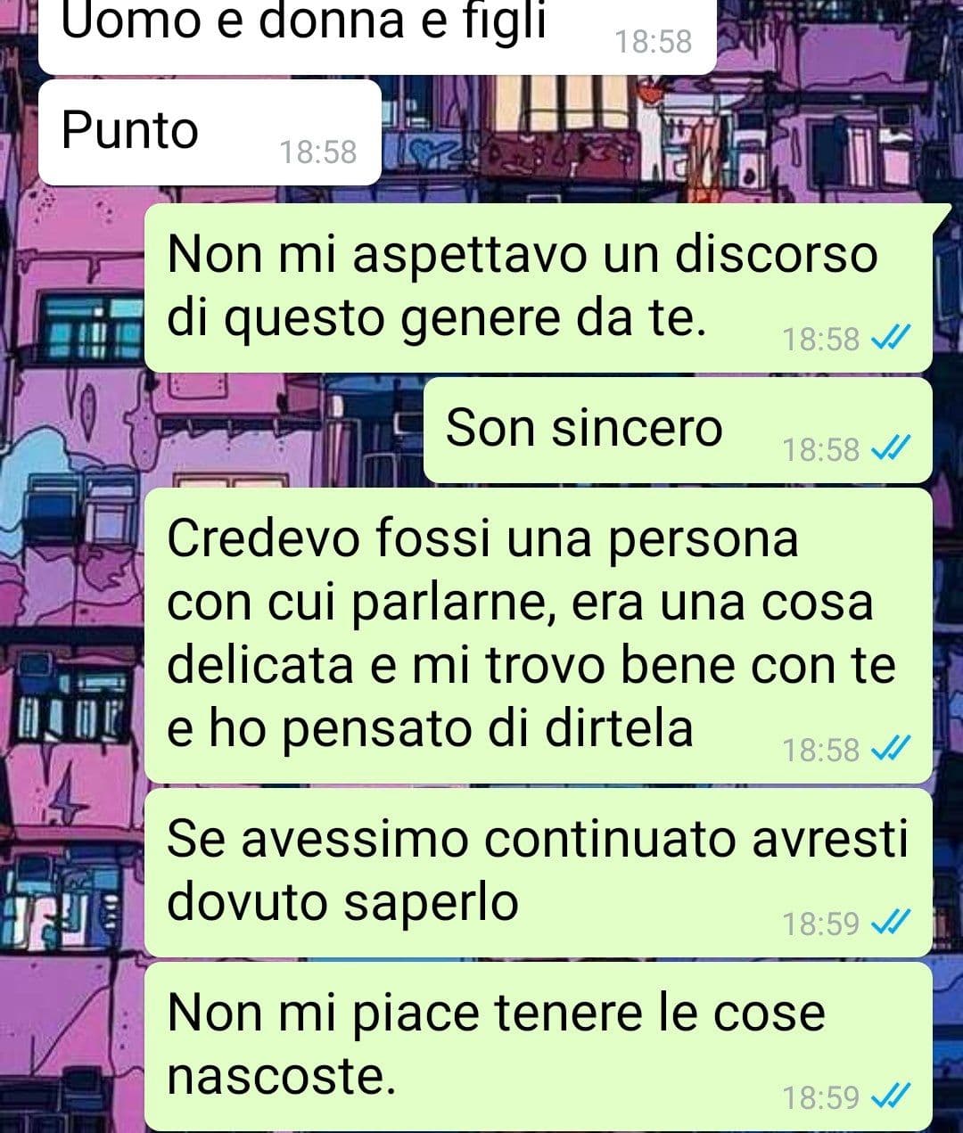Tap the 'Uomo e donna e figli' message
The height and width of the screenshot is (1133, 963).
(377, 36)
